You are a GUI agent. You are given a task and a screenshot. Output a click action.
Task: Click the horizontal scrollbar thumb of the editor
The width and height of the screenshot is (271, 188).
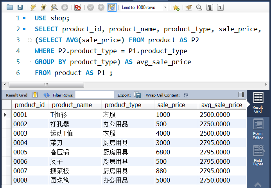pyautogui.click(x=46, y=85)
